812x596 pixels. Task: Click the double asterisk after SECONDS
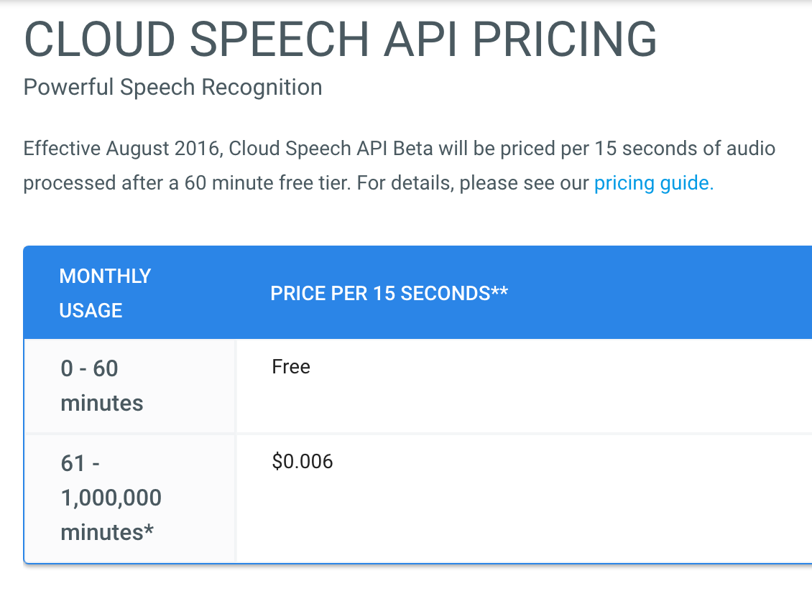click(499, 290)
